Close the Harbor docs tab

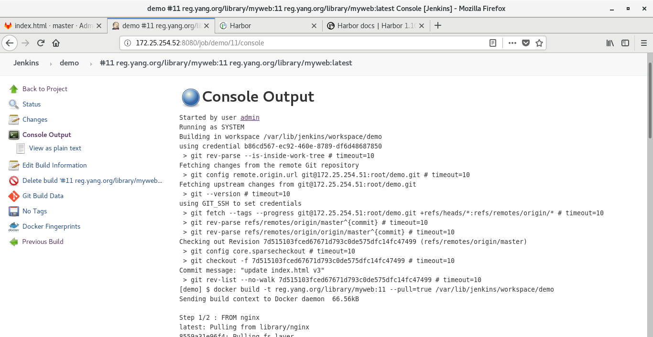click(x=422, y=26)
